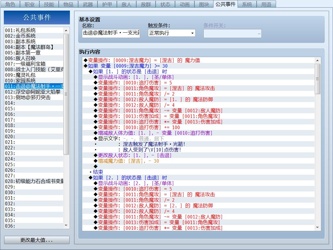Select event 004:副本【魔法群岛】
The height and width of the screenshot is (250, 333).
click(34, 47)
